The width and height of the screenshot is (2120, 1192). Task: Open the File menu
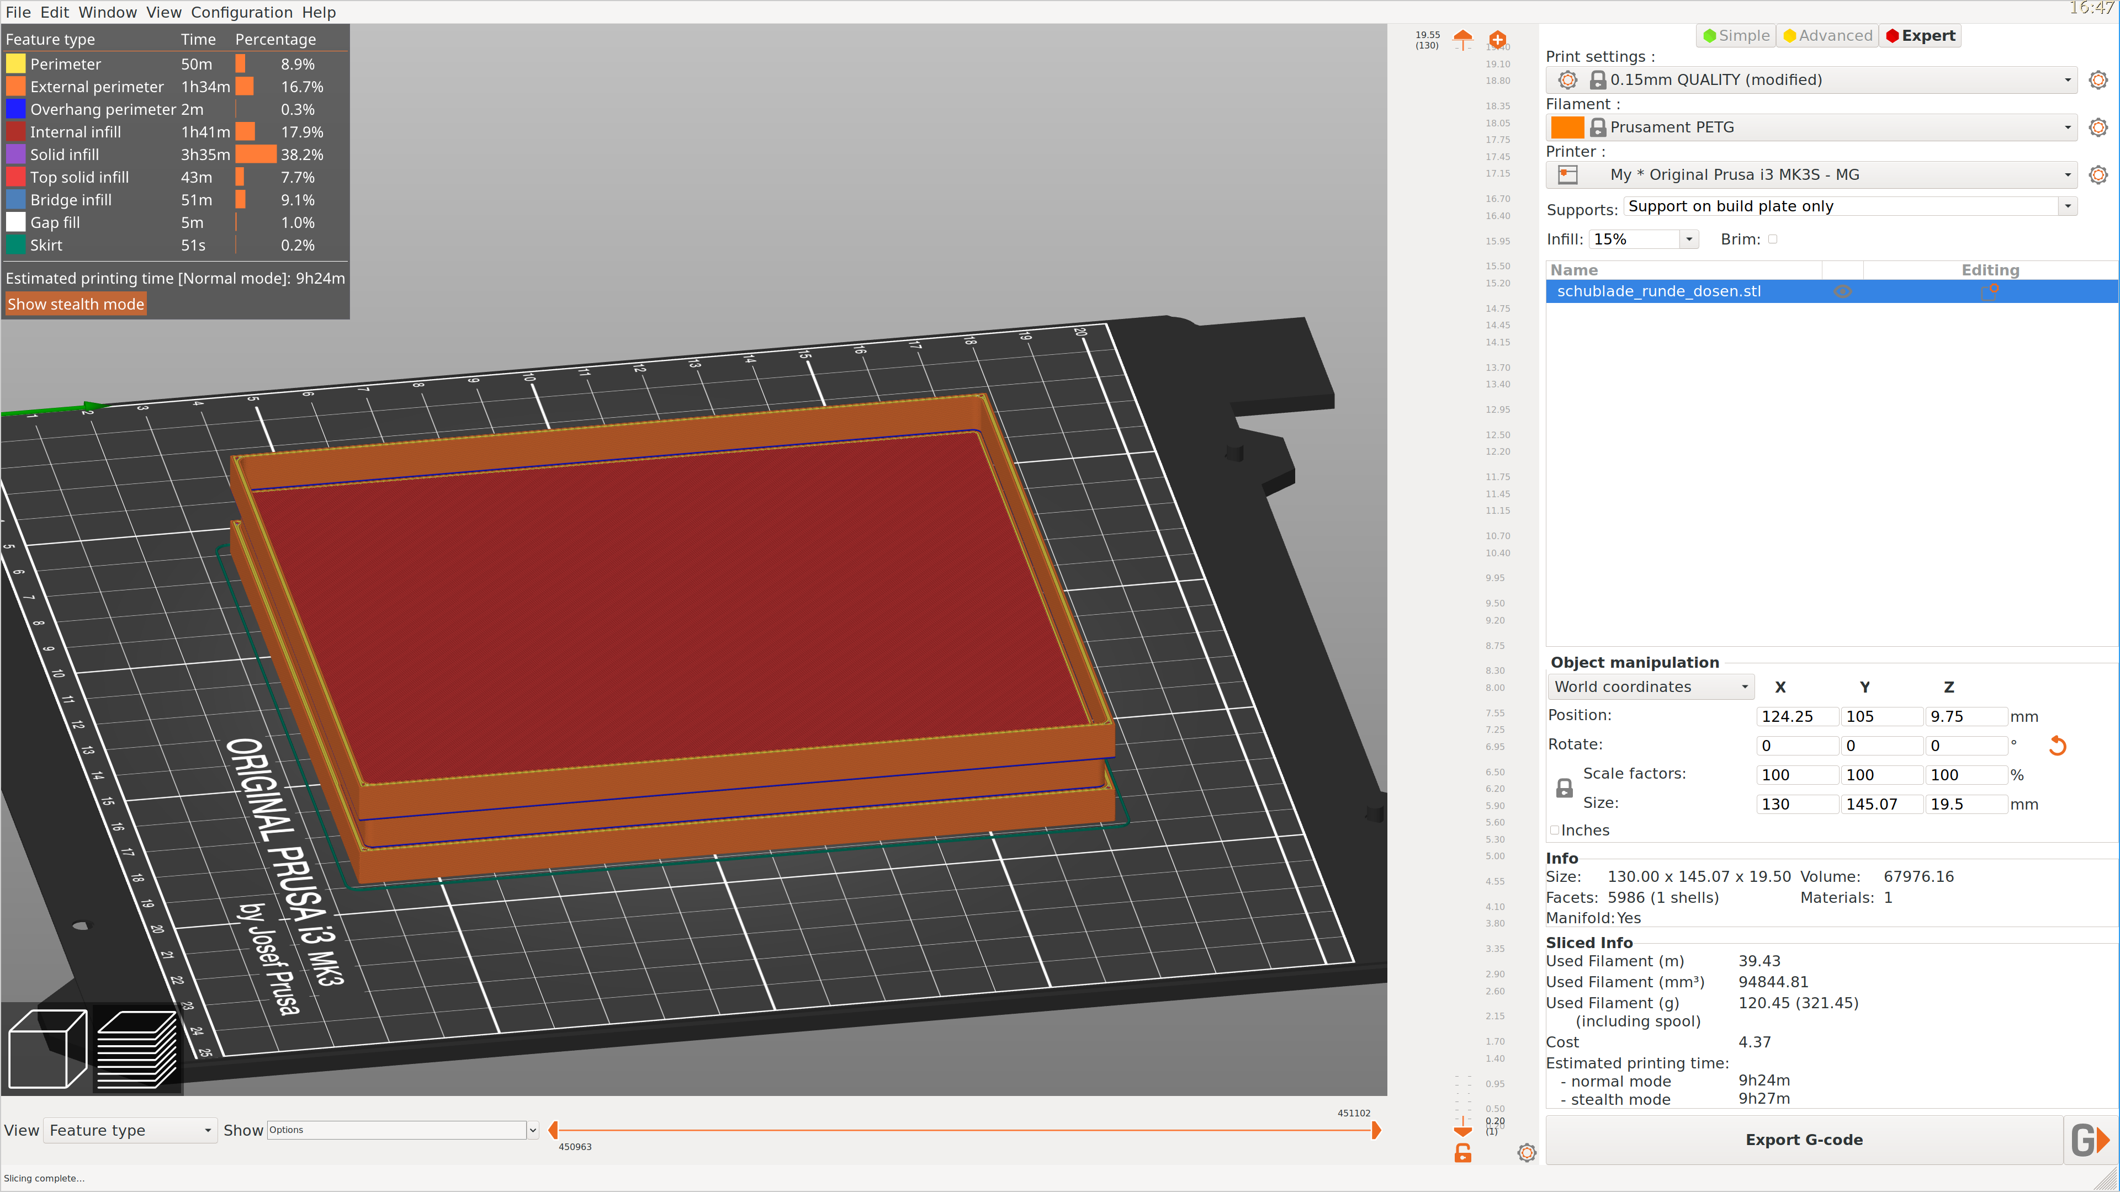click(18, 12)
